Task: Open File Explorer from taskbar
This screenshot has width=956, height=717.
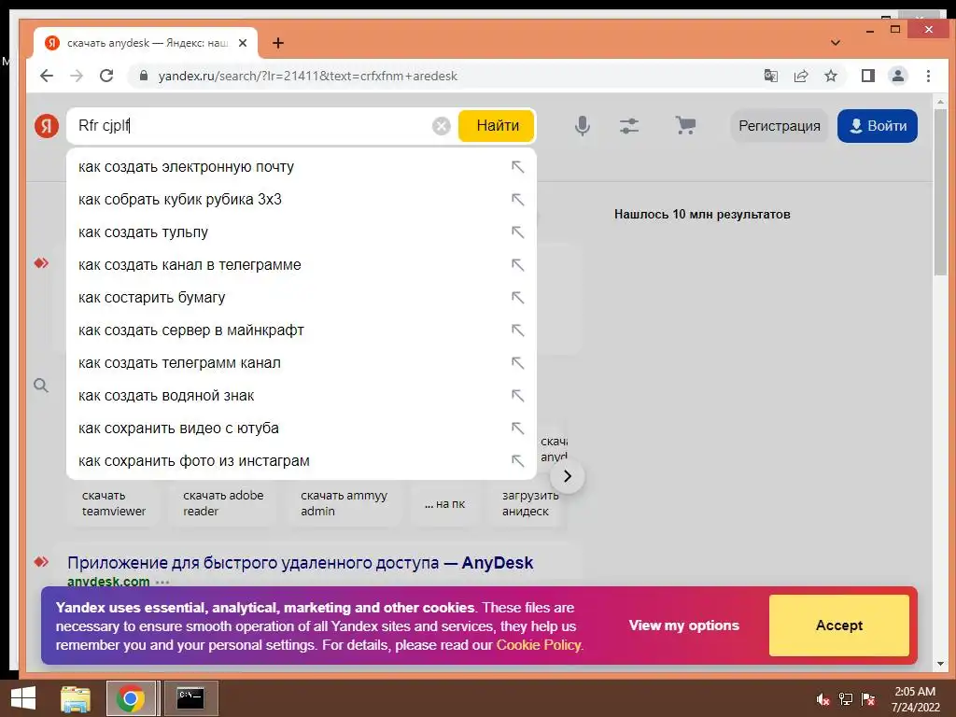Action: [x=75, y=698]
